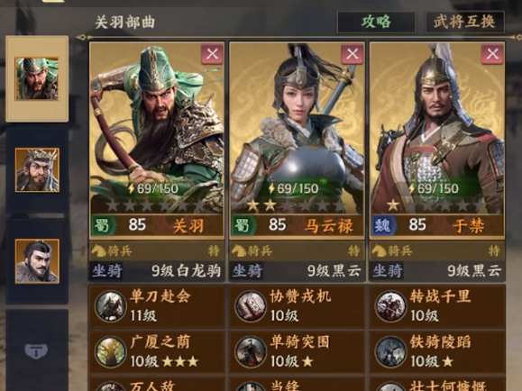Open the 于禁 general card
The height and width of the screenshot is (391, 522).
tap(437, 141)
